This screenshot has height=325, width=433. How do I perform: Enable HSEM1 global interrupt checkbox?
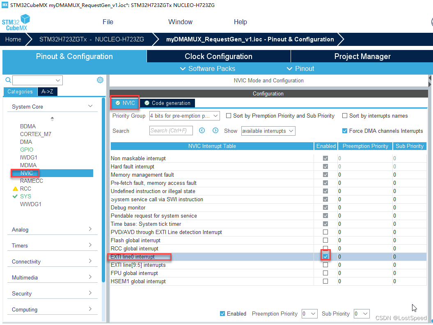[325, 281]
